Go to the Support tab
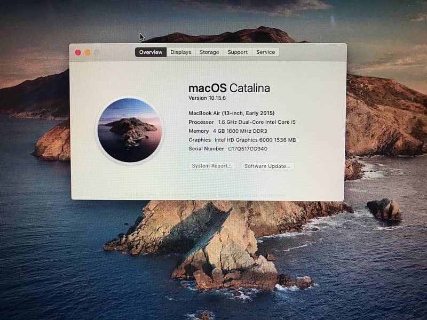This screenshot has height=320, width=427. coord(238,52)
